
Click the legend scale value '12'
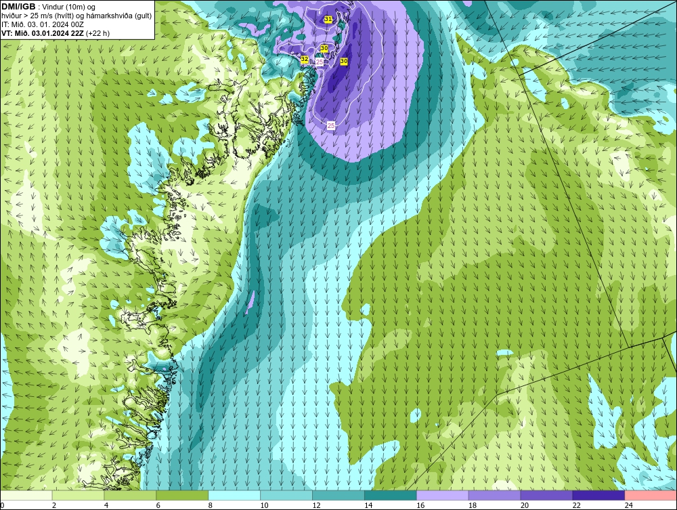click(x=316, y=505)
